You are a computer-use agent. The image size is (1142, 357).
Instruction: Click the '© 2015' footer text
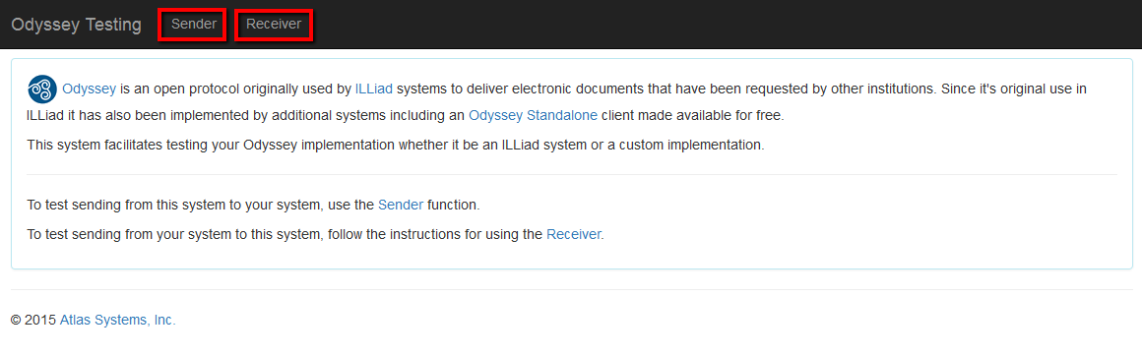33,320
